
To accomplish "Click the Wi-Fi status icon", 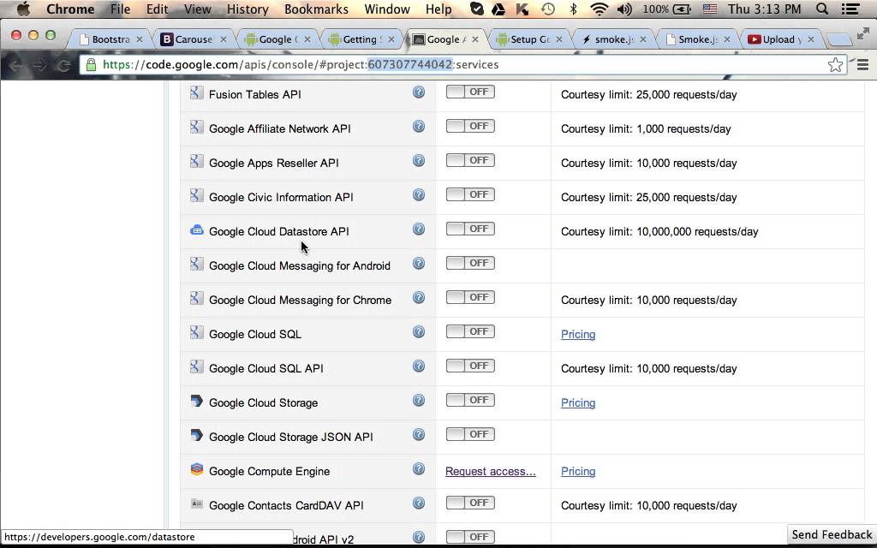I will [599, 9].
